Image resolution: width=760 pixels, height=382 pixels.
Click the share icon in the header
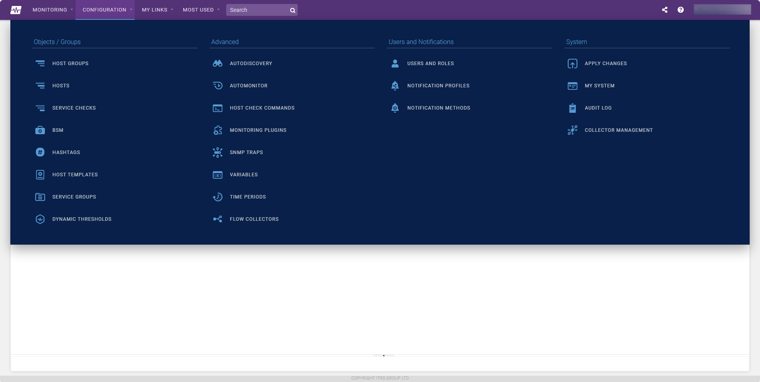pyautogui.click(x=665, y=10)
